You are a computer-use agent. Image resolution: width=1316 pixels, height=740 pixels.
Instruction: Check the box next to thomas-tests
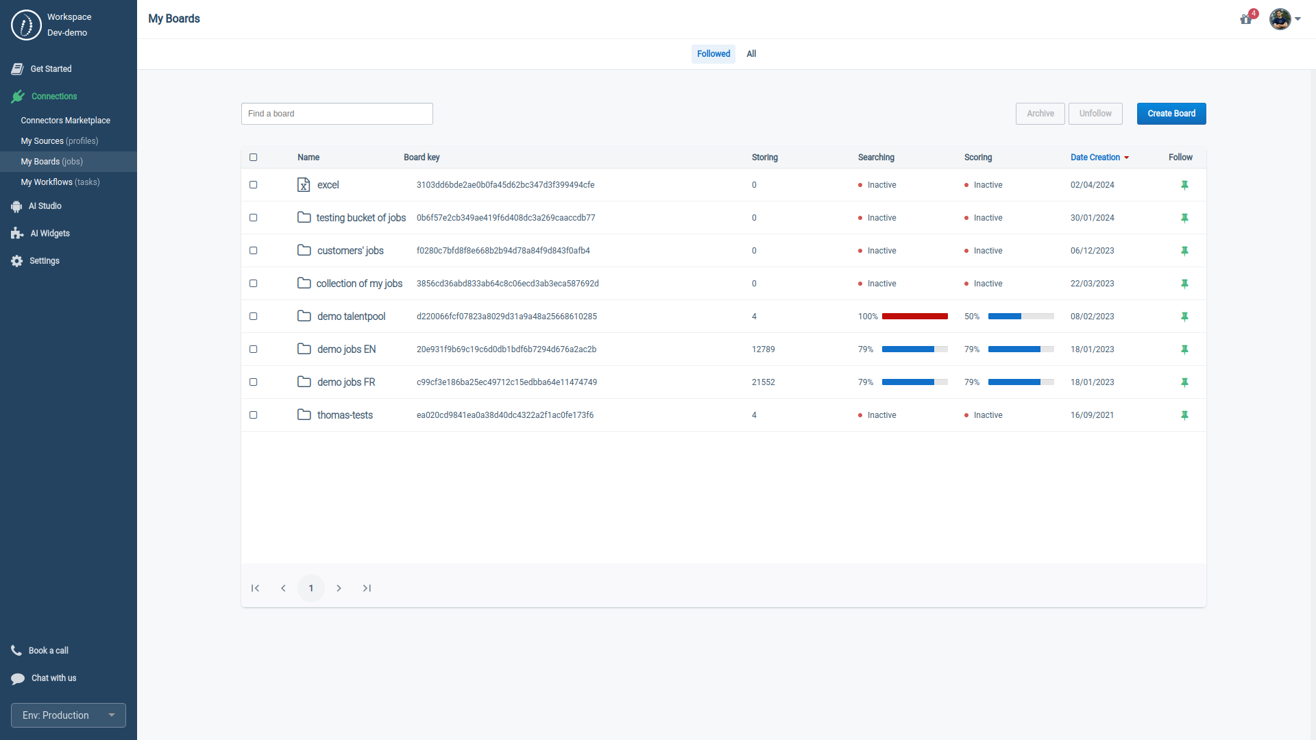pyautogui.click(x=253, y=415)
